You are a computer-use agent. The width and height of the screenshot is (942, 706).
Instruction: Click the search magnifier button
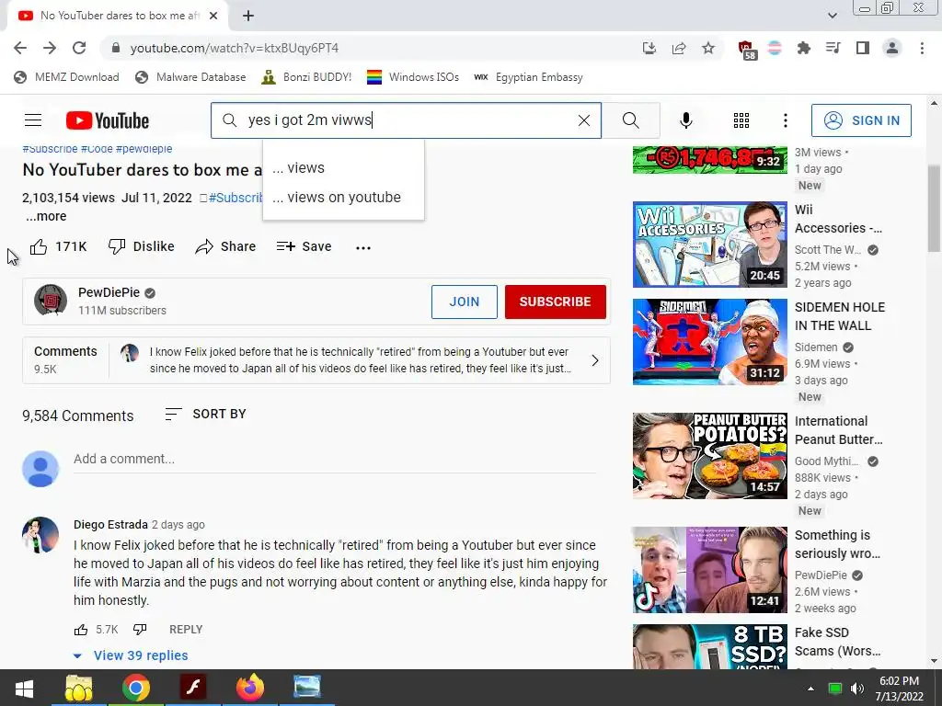[631, 120]
